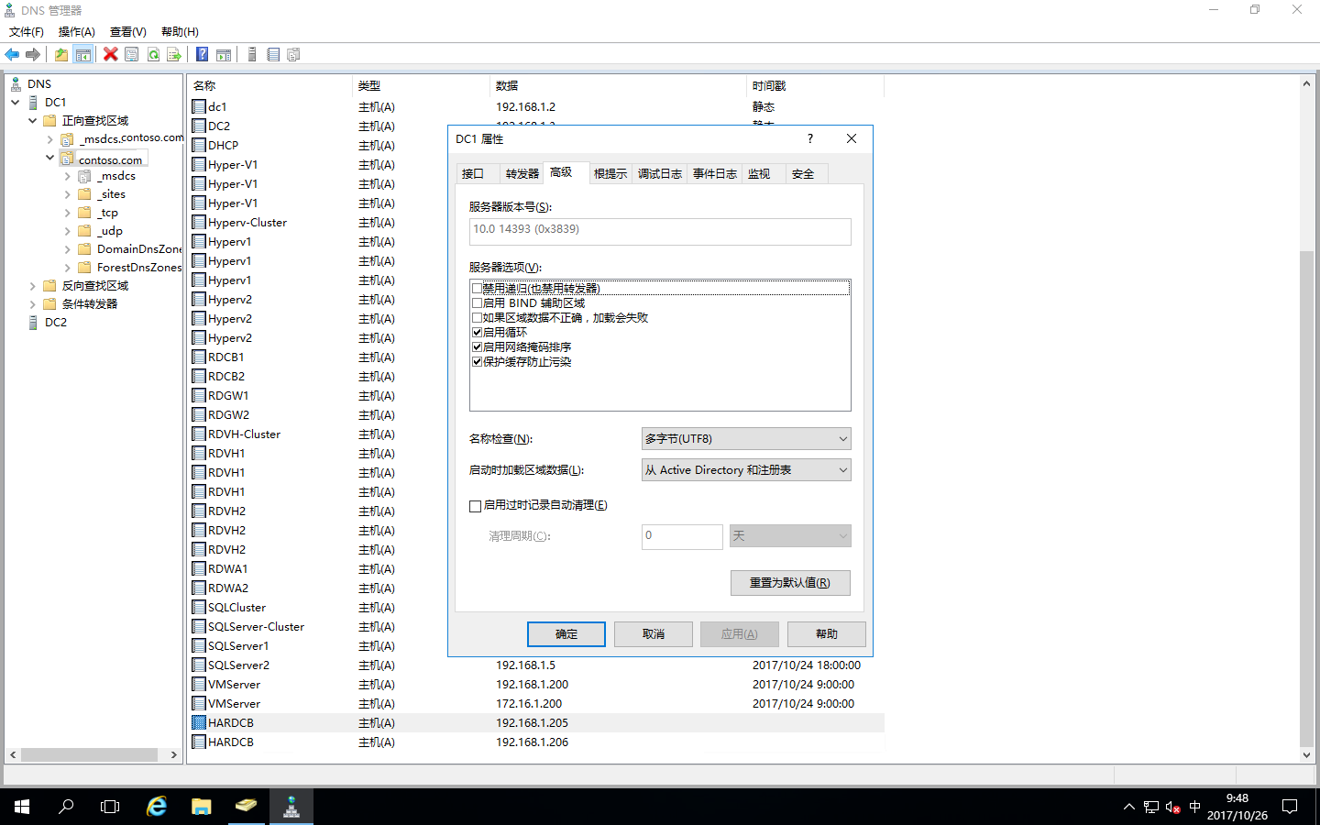Click the Export List toolbar icon
1320x825 pixels.
[x=174, y=55]
